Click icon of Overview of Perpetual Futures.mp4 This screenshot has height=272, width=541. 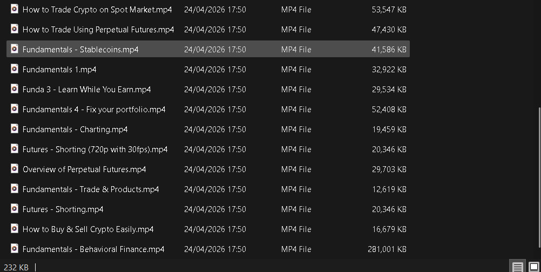tap(15, 169)
